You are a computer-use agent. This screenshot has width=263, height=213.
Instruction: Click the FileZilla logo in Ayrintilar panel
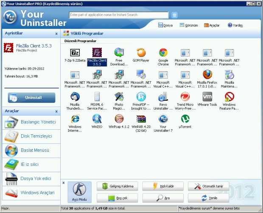click(x=8, y=48)
